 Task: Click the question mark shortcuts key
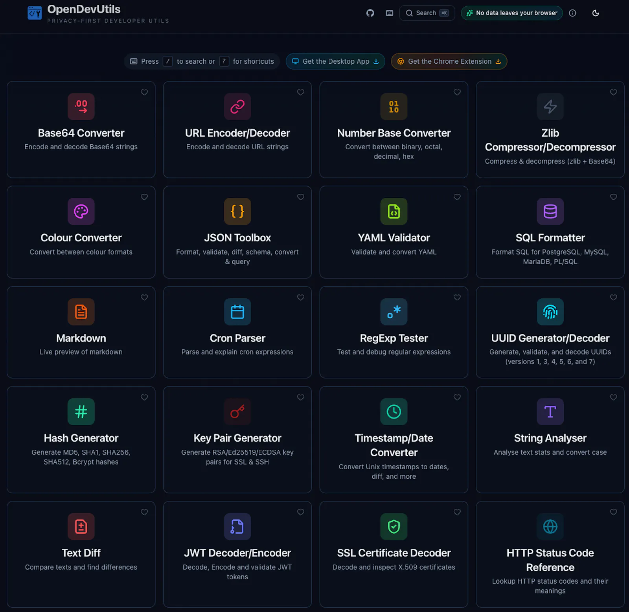224,61
